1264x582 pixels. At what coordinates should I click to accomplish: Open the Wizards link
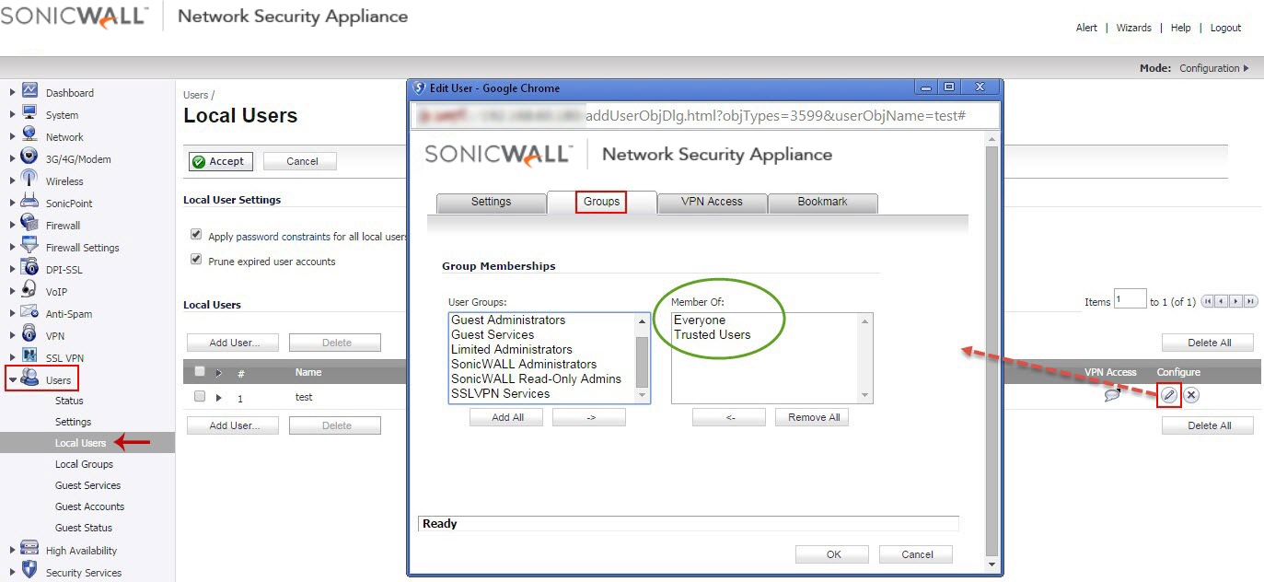click(x=1133, y=28)
